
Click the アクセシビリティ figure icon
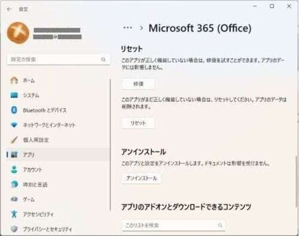14,214
